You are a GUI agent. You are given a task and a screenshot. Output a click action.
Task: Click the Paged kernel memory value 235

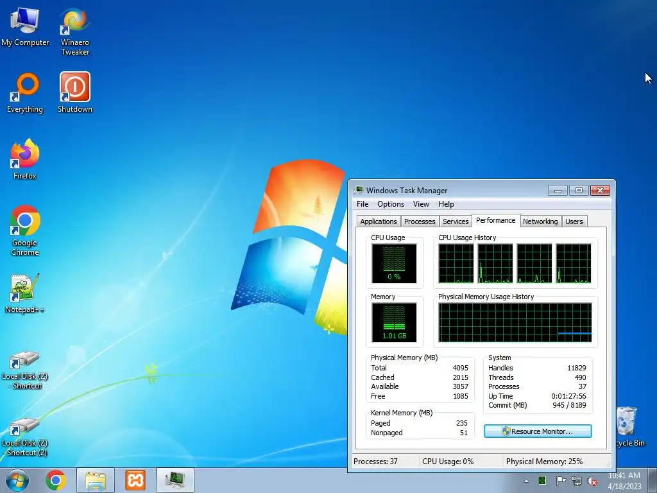(462, 423)
